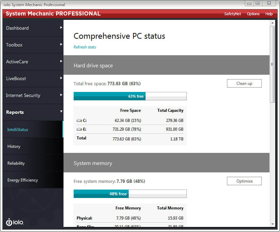Click the iolo logo
The image size is (280, 232).
point(15,222)
